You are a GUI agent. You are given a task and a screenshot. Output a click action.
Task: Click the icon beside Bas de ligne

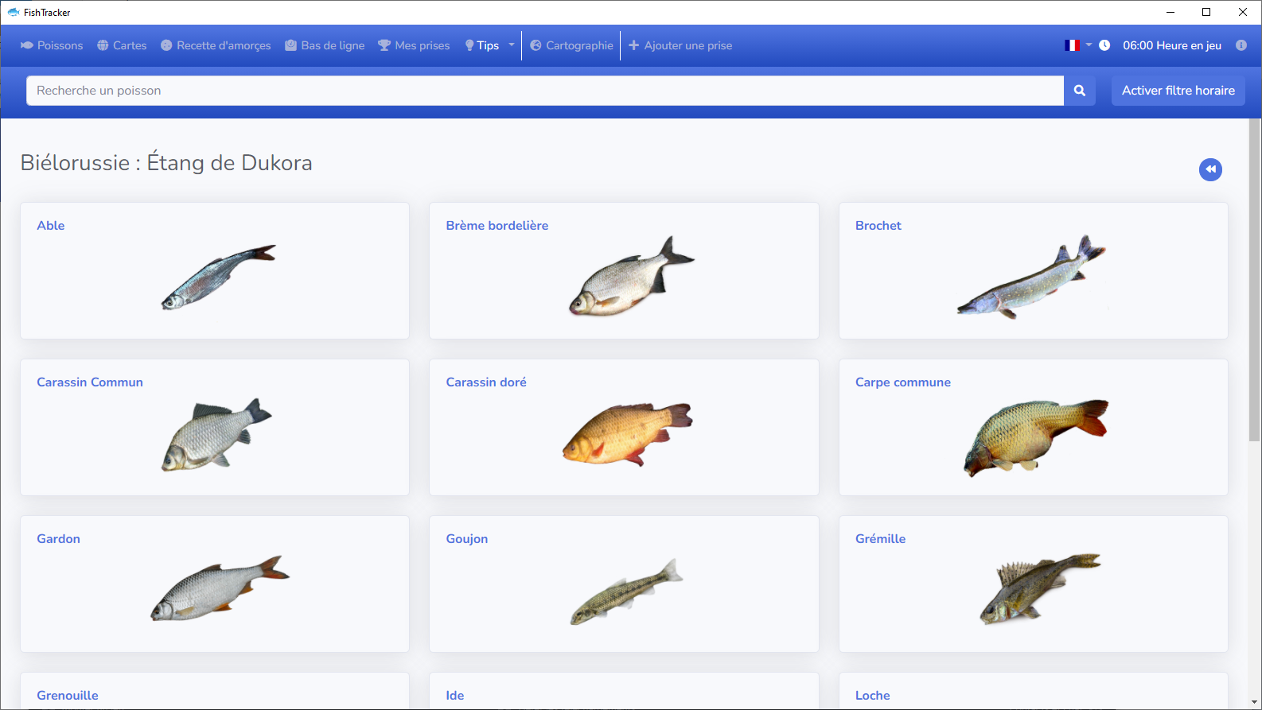[x=291, y=45]
